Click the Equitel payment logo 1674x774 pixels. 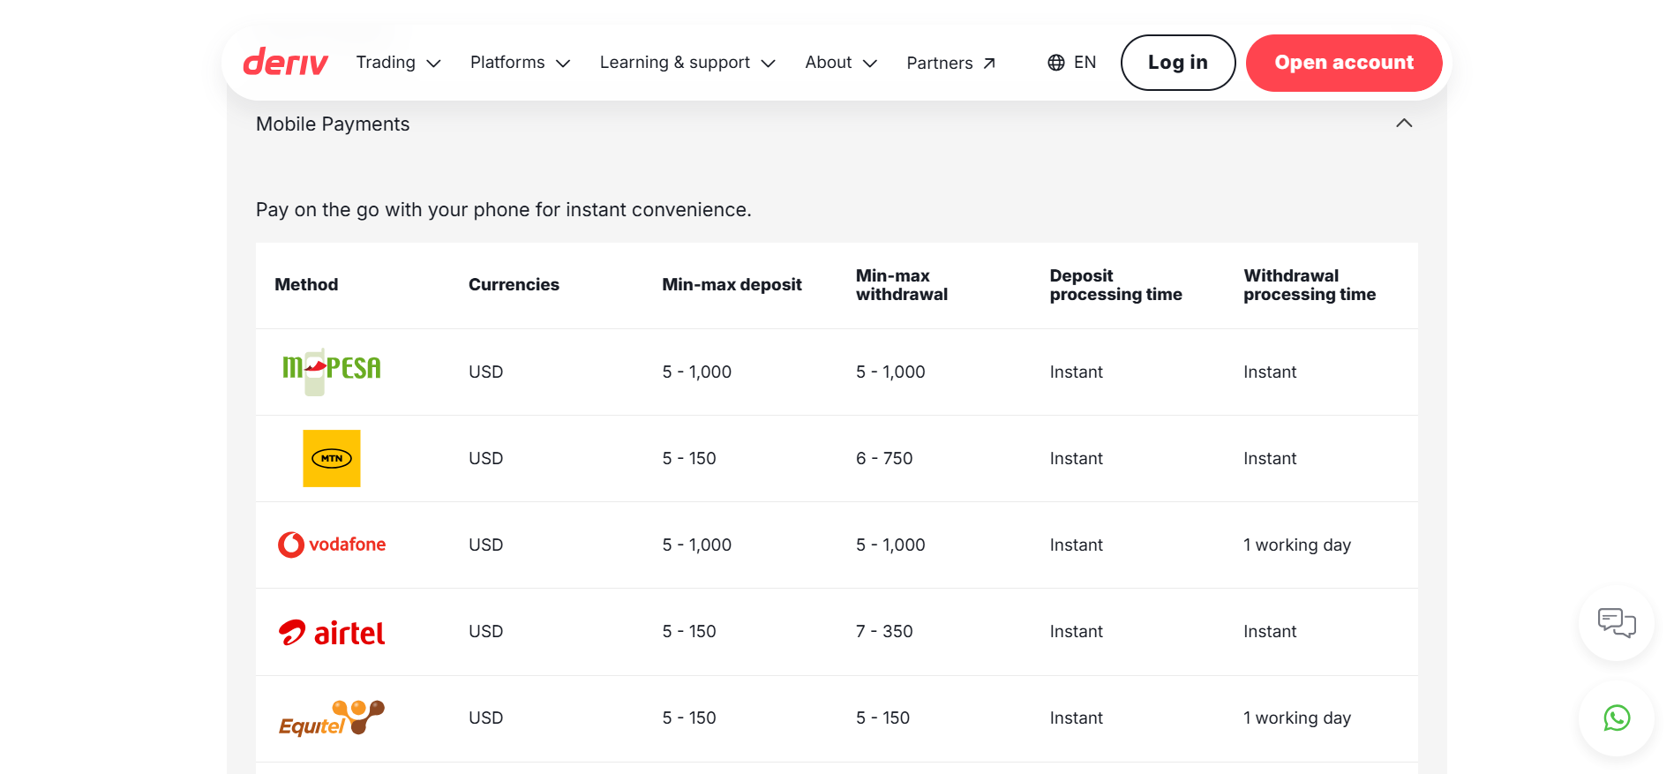(331, 718)
